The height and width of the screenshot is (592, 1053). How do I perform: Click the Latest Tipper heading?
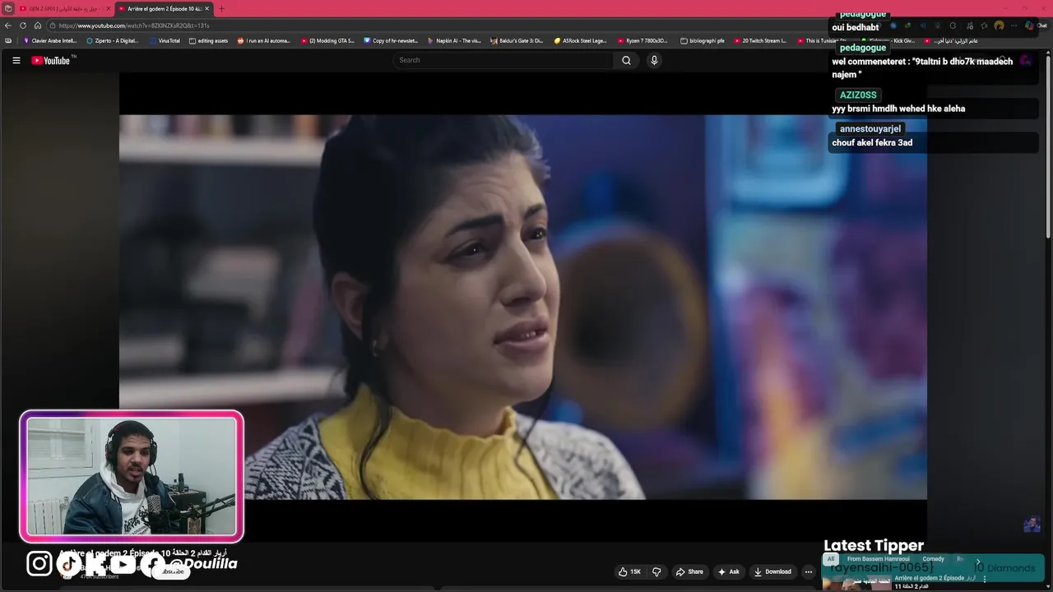(874, 545)
